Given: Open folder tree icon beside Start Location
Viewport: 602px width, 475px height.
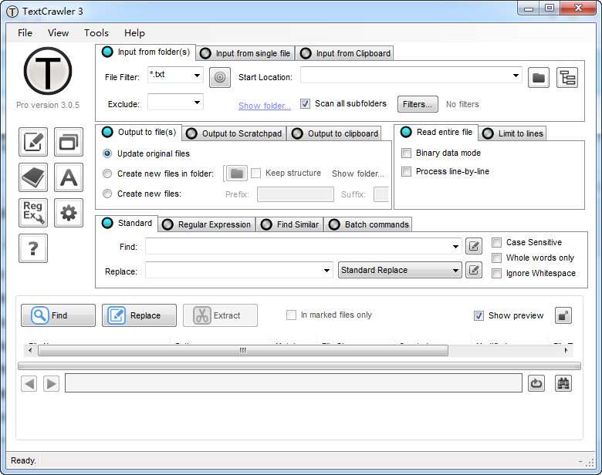Looking at the screenshot, I should coord(567,78).
